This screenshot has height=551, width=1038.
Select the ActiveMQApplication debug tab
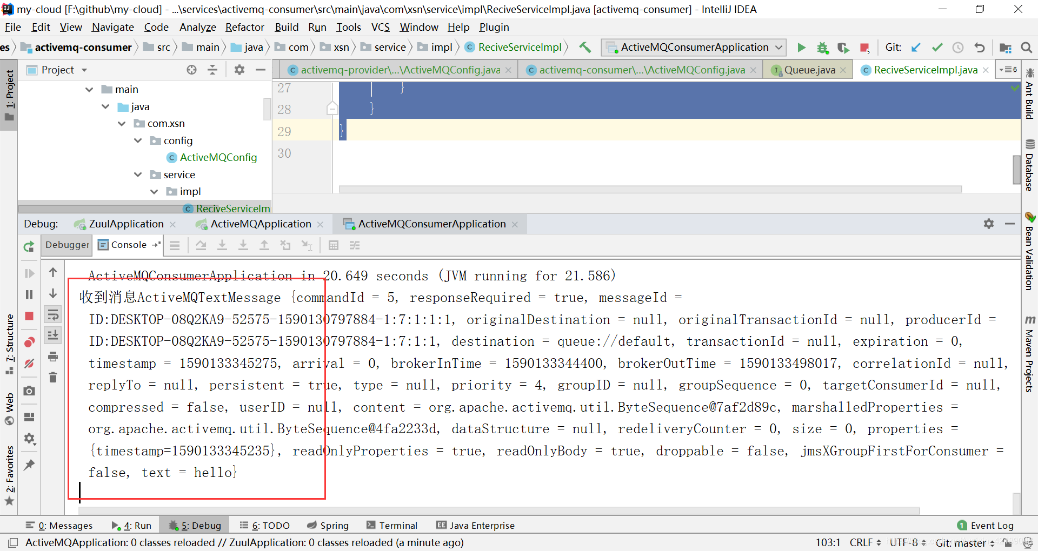pos(261,224)
